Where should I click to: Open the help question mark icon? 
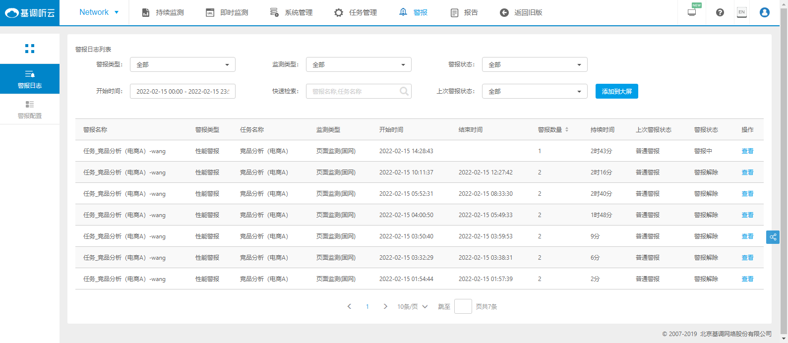[x=720, y=12]
